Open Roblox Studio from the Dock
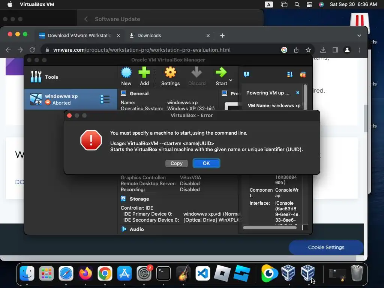The width and height of the screenshot is (384, 288). coord(242,273)
